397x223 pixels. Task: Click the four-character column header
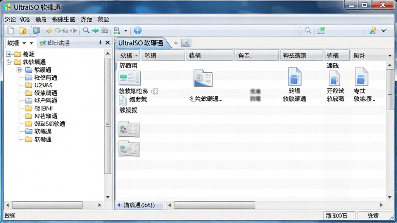click(302, 56)
